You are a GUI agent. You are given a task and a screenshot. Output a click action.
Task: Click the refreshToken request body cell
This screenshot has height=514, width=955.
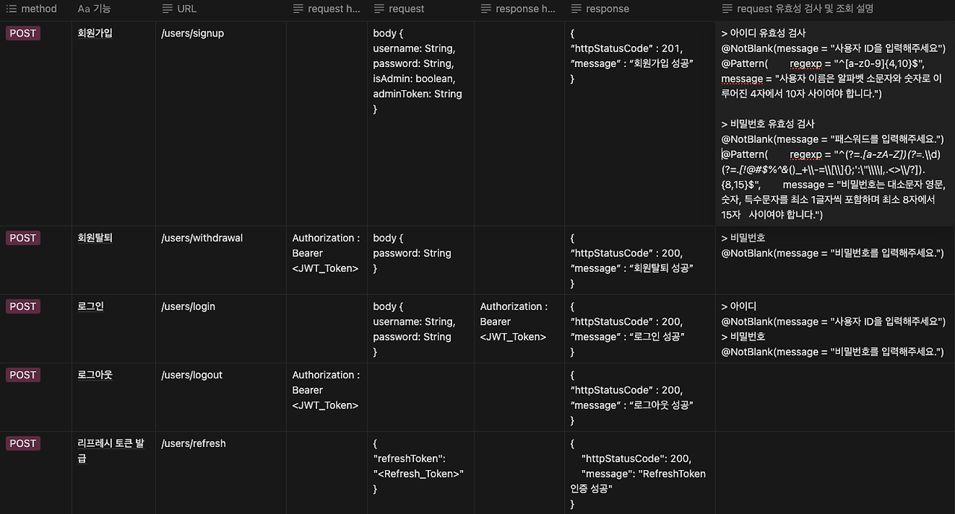click(421, 472)
